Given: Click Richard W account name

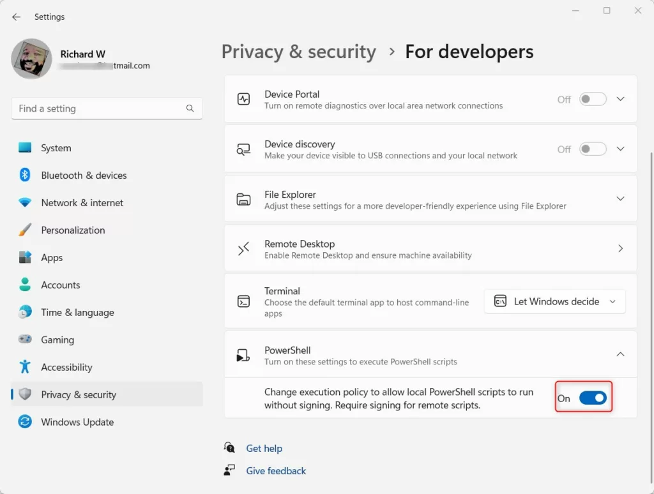Looking at the screenshot, I should (x=82, y=54).
